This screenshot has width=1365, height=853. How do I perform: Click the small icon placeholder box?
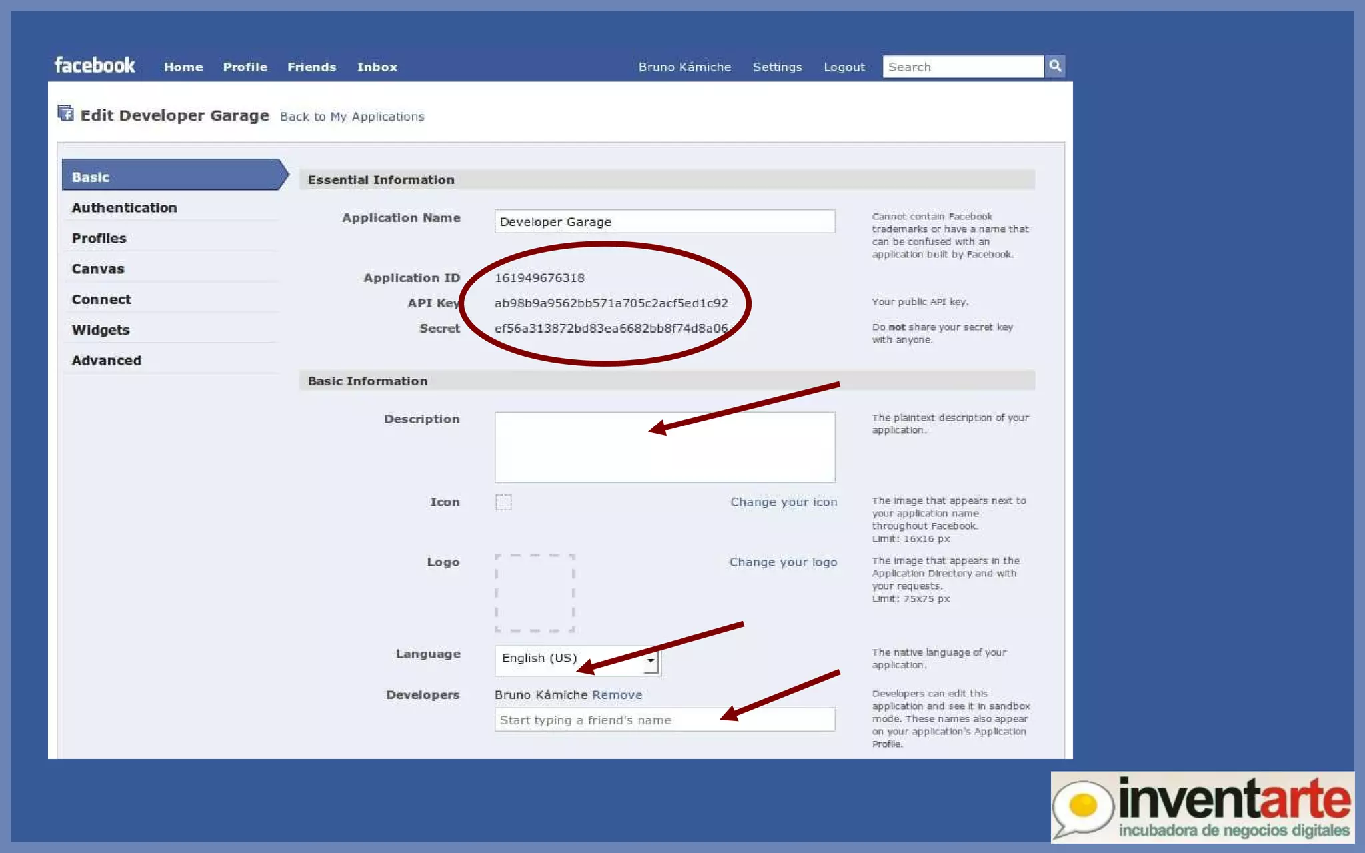503,502
